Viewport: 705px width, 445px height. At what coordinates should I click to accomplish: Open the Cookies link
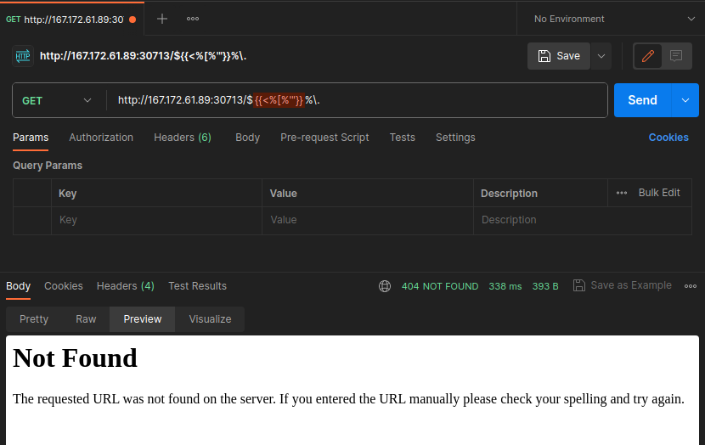coord(668,138)
